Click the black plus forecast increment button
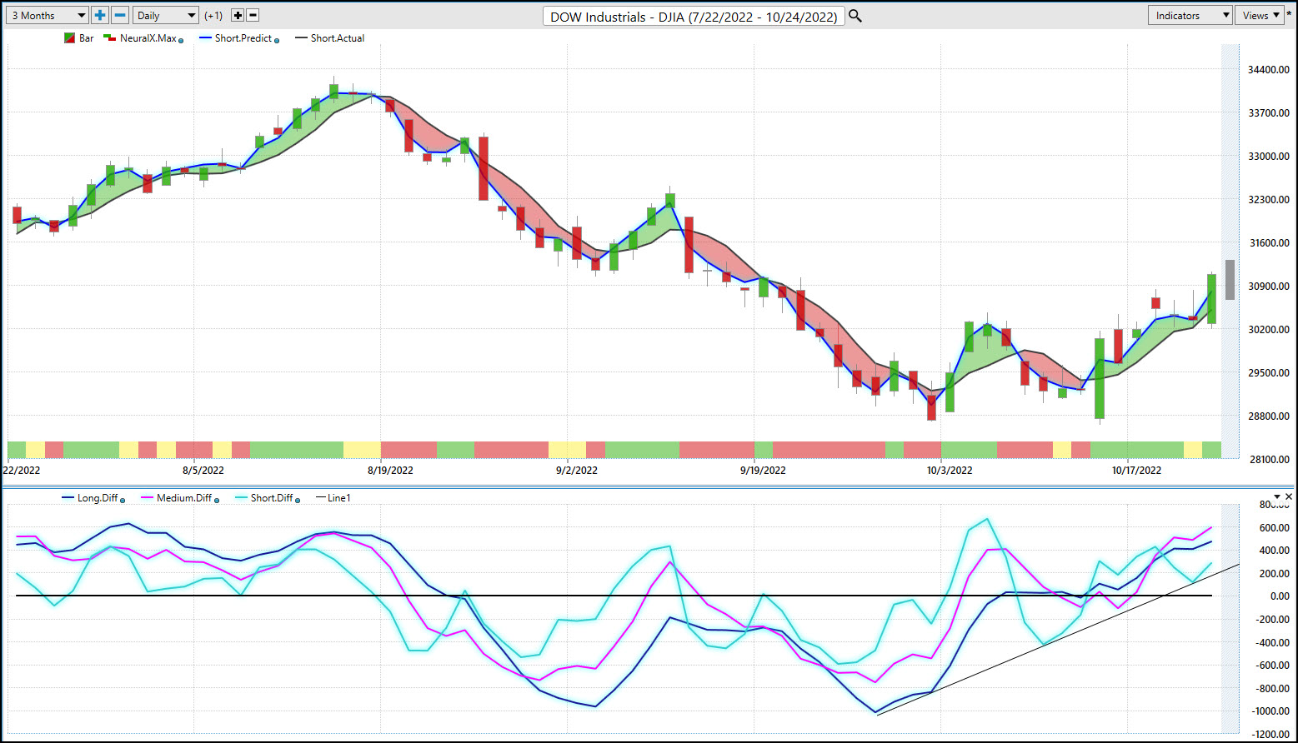This screenshot has width=1298, height=743. tap(238, 15)
